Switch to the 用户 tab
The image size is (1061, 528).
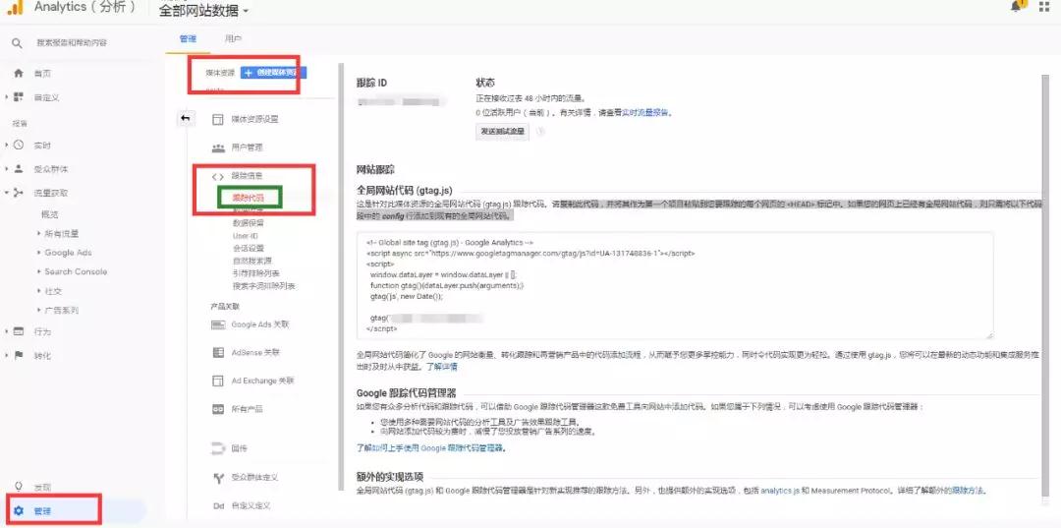pos(234,39)
